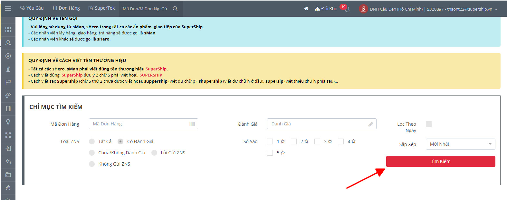Tick the 5 star checkbox
The height and width of the screenshot is (200, 507).
click(270, 153)
